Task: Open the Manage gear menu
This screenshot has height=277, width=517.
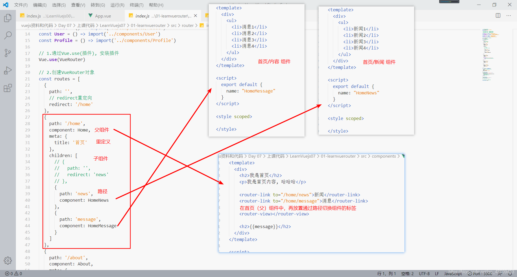Action: click(x=8, y=260)
